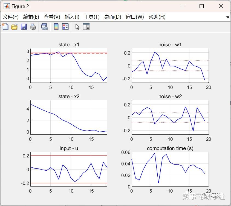The image size is (231, 206).
Task: Insert a legend
Action: [65, 27]
